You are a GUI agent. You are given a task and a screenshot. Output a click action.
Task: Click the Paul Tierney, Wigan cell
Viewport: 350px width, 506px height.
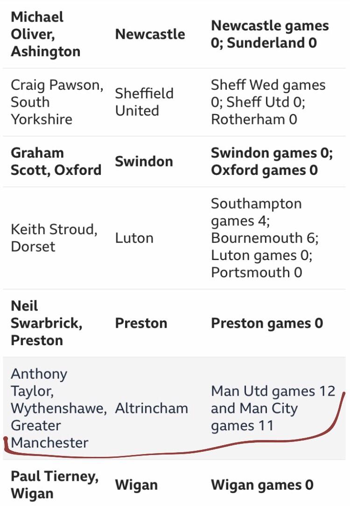coord(55,484)
